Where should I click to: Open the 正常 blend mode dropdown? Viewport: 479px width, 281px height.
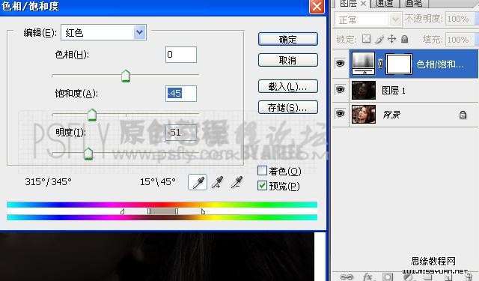click(367, 20)
